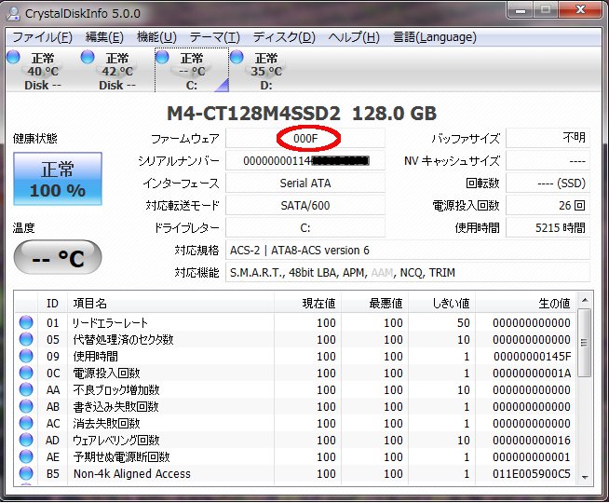Open the テーマ(T) menu
Screen dimensions: 609x503
pyautogui.click(x=215, y=37)
